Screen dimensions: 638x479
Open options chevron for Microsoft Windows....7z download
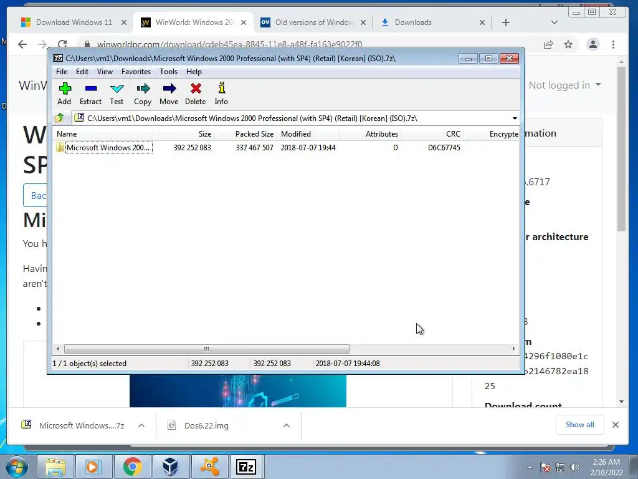pyautogui.click(x=141, y=425)
